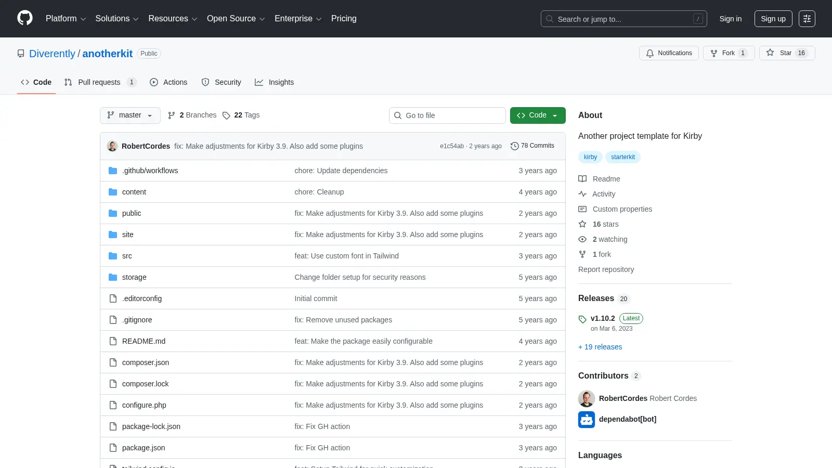Viewport: 832px width, 468px height.
Task: Click the Sign up button
Action: 773,19
